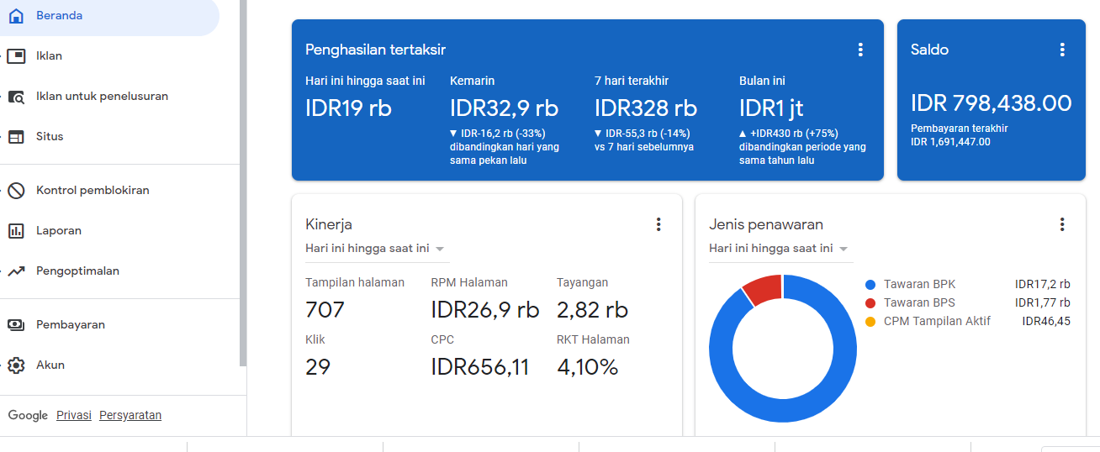Click the IDR19 rb today earnings value

[348, 108]
